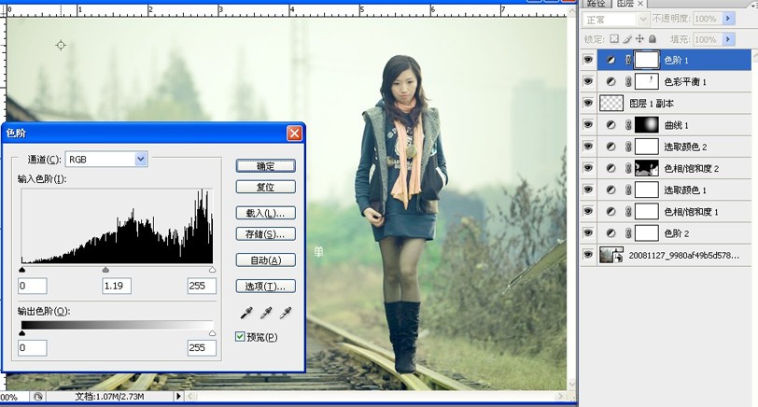The width and height of the screenshot is (758, 407).
Task: Open the 通道 RGB channel dropdown
Action: [x=141, y=159]
